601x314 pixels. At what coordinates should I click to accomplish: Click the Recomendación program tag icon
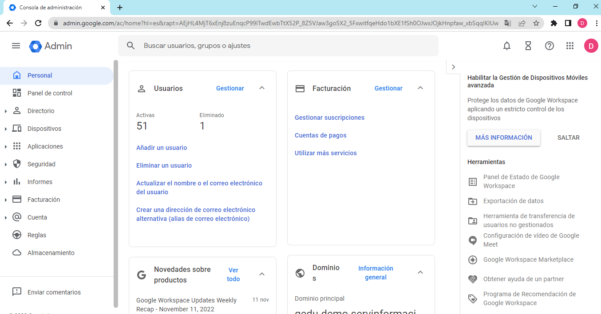coord(473,299)
